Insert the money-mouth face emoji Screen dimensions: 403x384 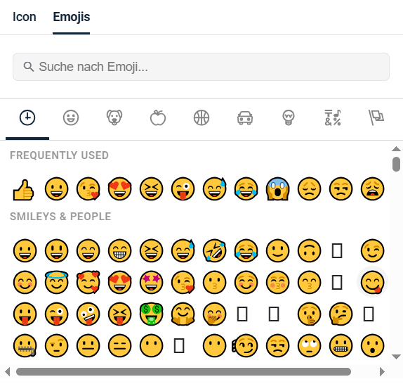pos(152,314)
